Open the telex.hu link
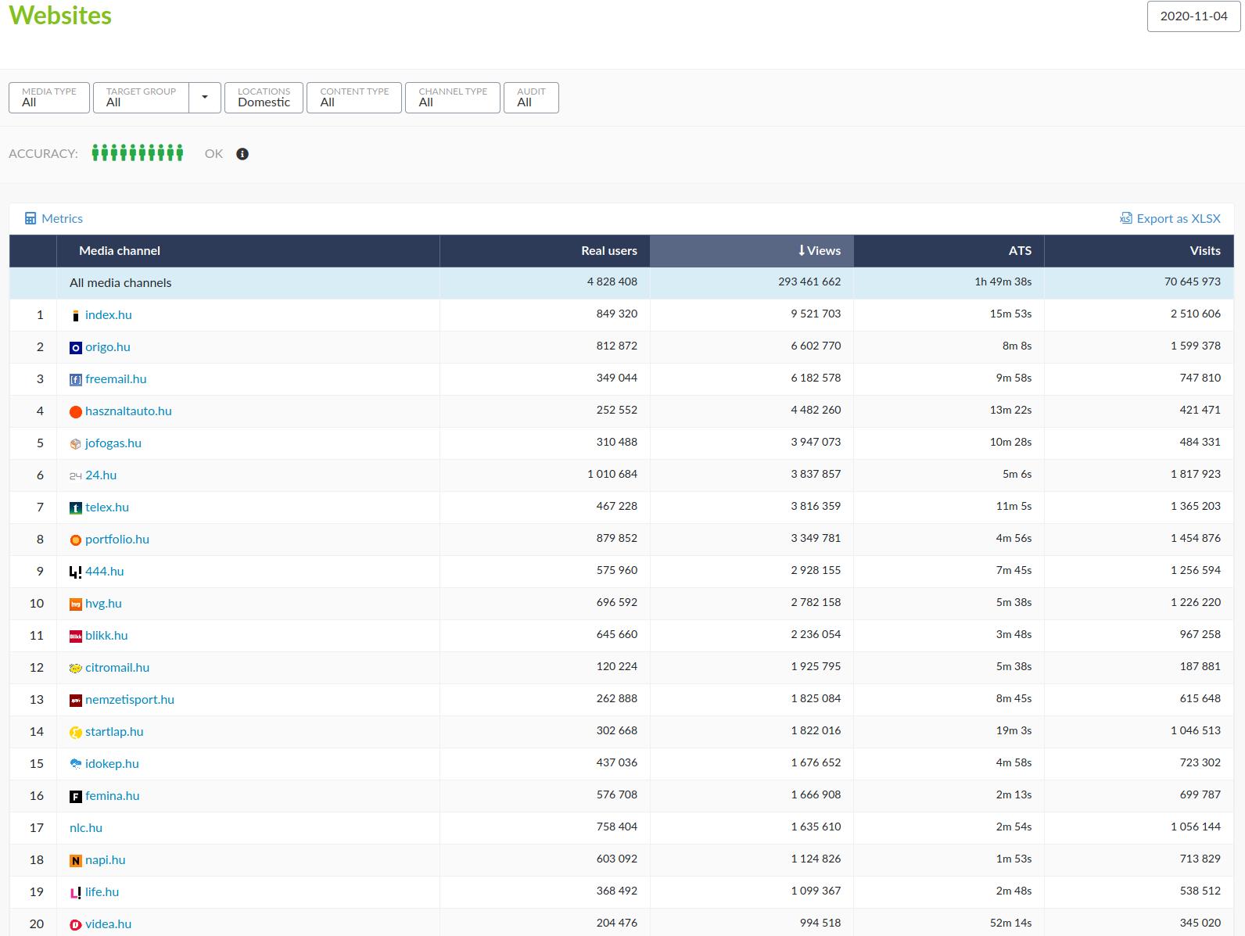The width and height of the screenshot is (1245, 936). click(107, 507)
